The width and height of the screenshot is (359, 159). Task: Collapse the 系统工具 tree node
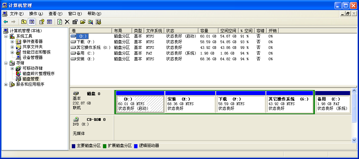(6, 36)
